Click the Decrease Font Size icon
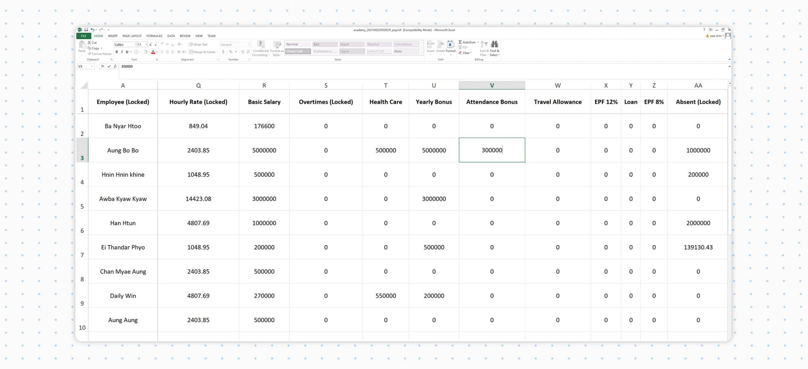The image size is (808, 369). coord(155,45)
